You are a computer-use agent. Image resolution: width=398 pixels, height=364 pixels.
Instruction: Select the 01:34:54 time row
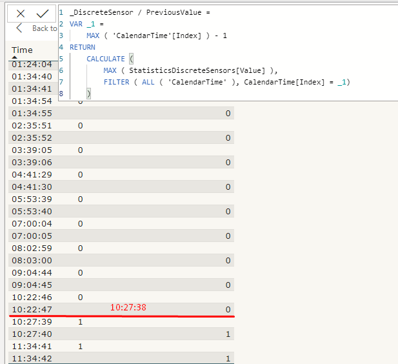[32, 101]
